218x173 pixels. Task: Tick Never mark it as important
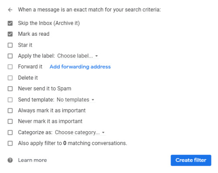pyautogui.click(x=10, y=121)
